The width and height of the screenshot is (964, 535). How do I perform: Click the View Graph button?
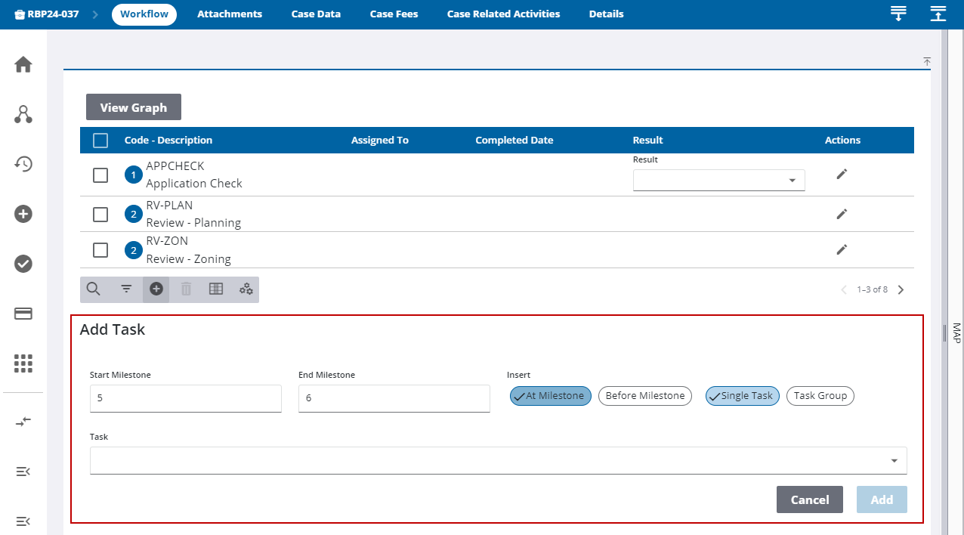pyautogui.click(x=134, y=107)
